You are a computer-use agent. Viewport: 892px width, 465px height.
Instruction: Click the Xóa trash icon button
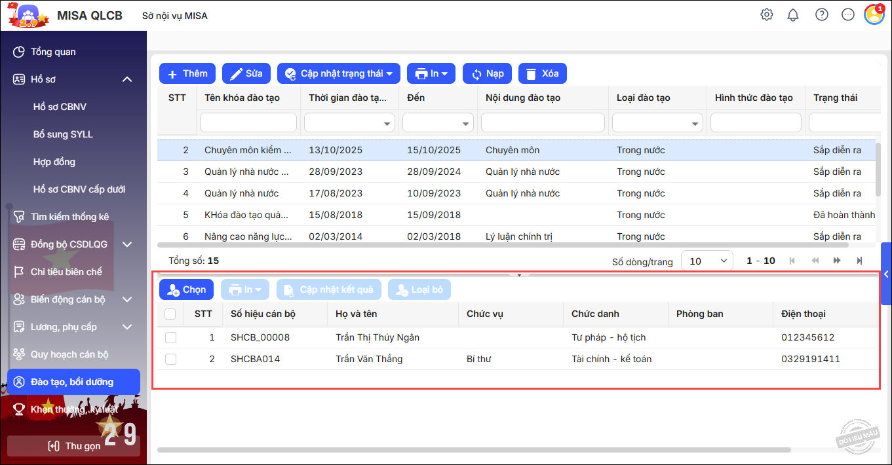tap(542, 73)
